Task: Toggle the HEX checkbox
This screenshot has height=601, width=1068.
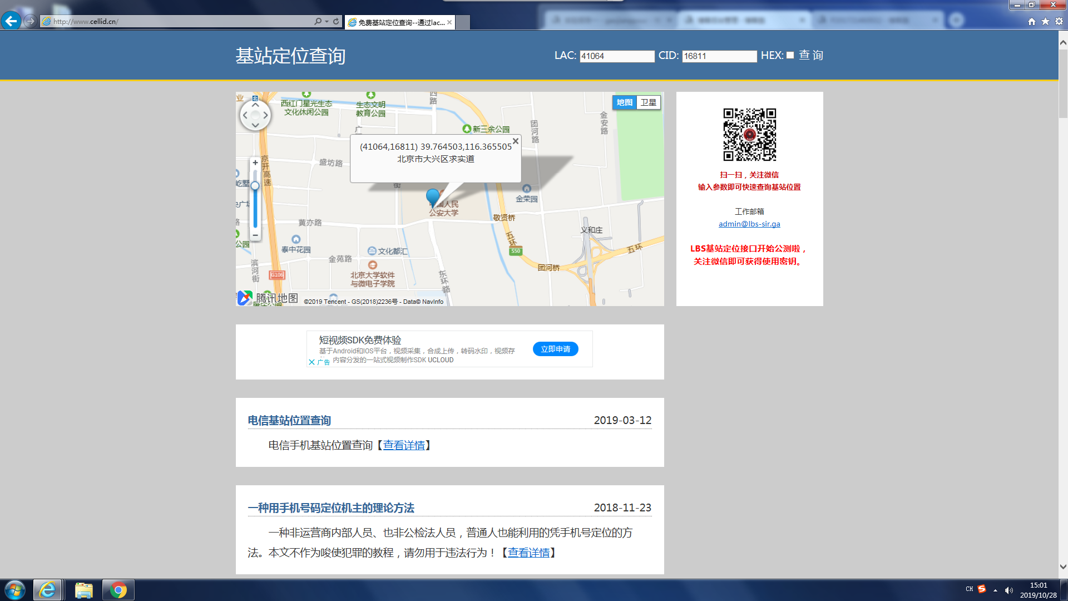Action: [790, 55]
